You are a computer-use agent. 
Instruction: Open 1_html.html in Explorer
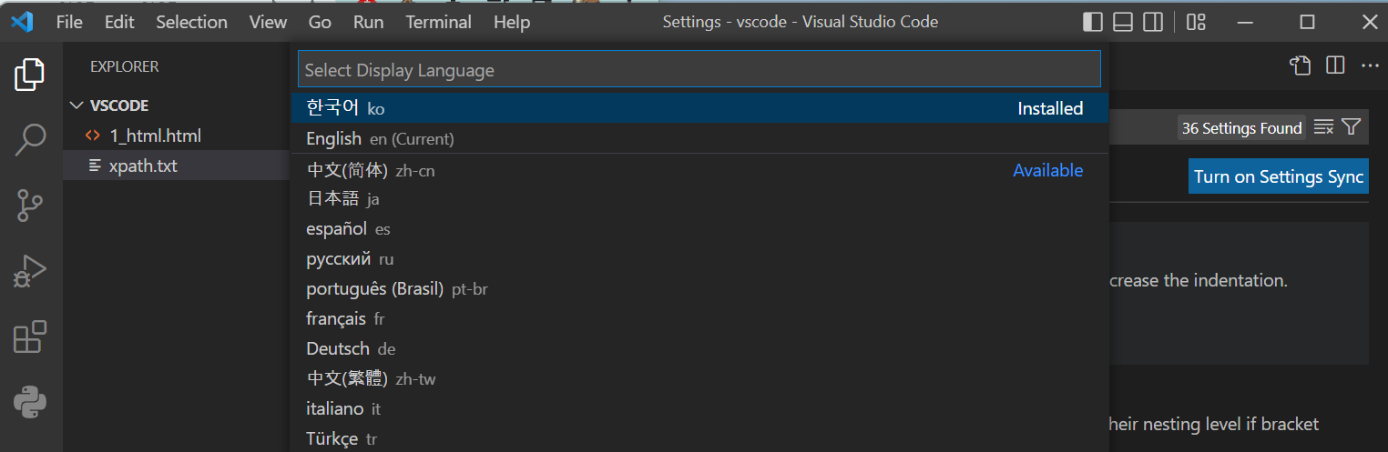177,136
